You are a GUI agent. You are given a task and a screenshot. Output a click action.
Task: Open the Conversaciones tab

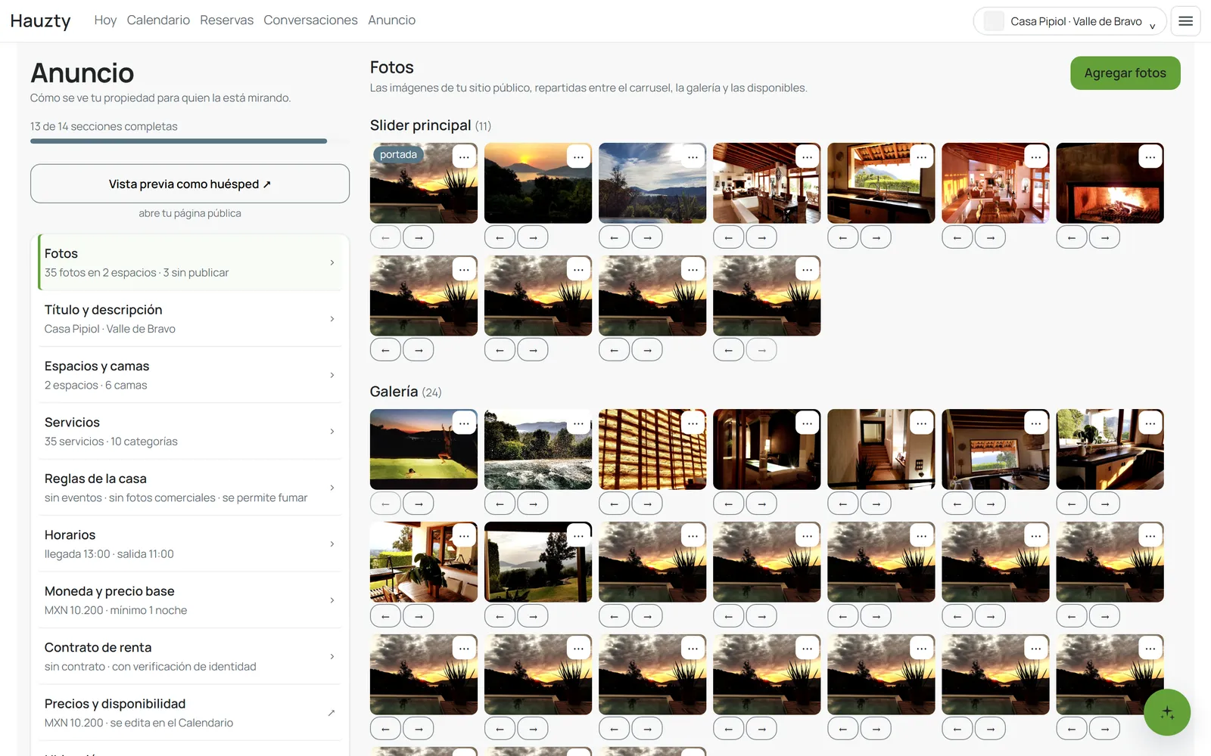(310, 20)
